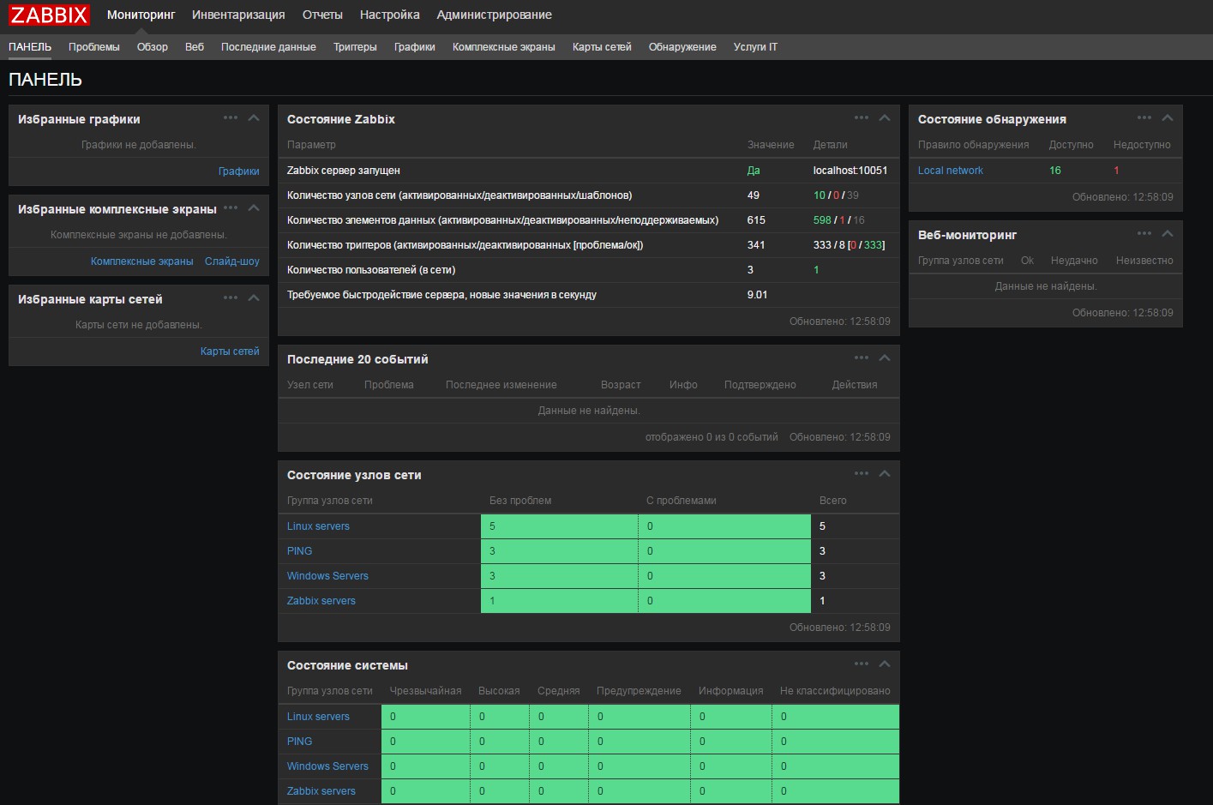
Task: Collapse the Избранные комплексные экраны widget
Action: pyautogui.click(x=254, y=208)
